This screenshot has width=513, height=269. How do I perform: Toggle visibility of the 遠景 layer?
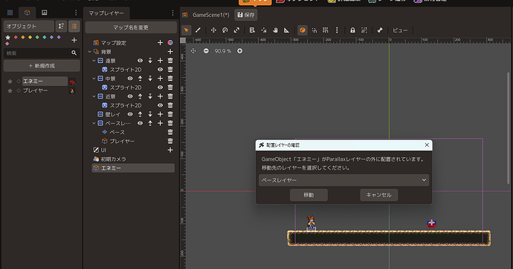140,61
